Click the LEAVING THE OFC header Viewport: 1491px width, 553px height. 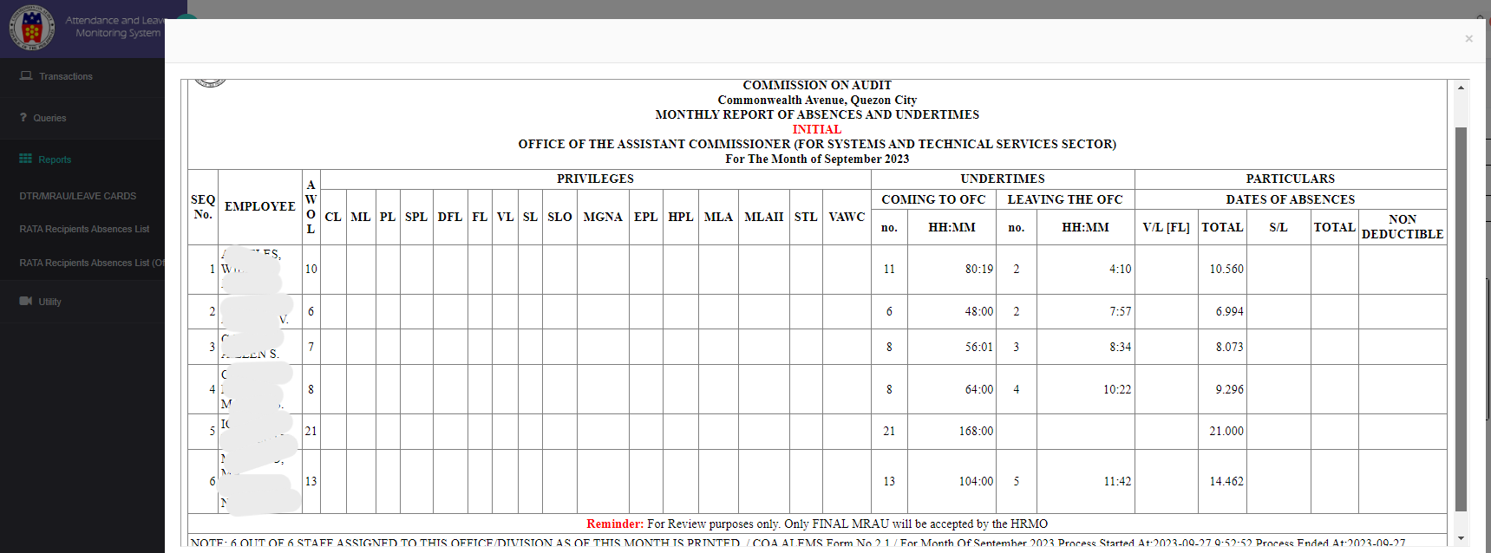(1065, 199)
